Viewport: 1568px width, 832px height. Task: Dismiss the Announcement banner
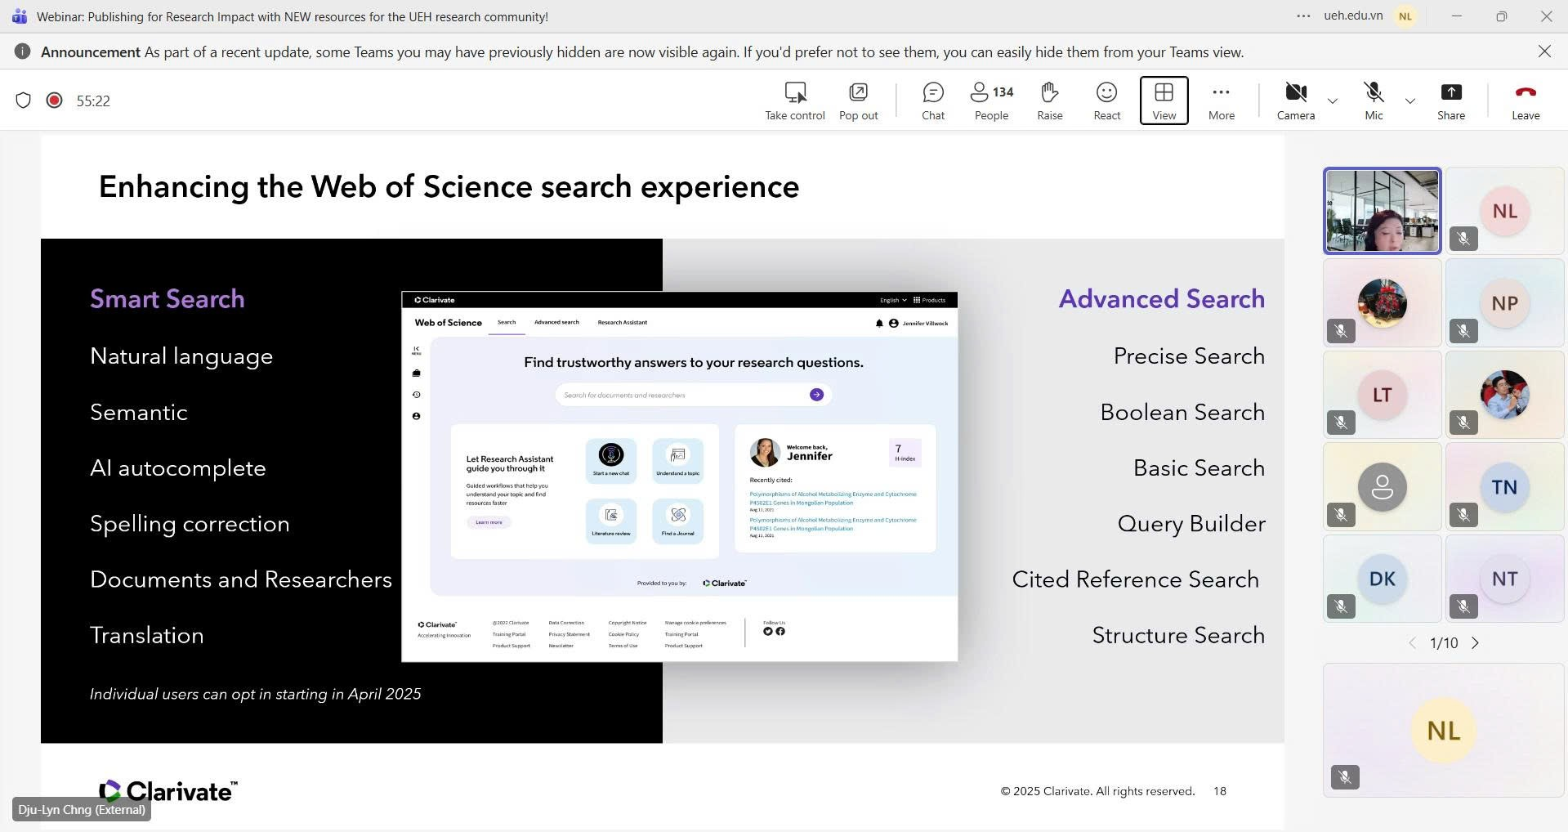[x=1543, y=51]
